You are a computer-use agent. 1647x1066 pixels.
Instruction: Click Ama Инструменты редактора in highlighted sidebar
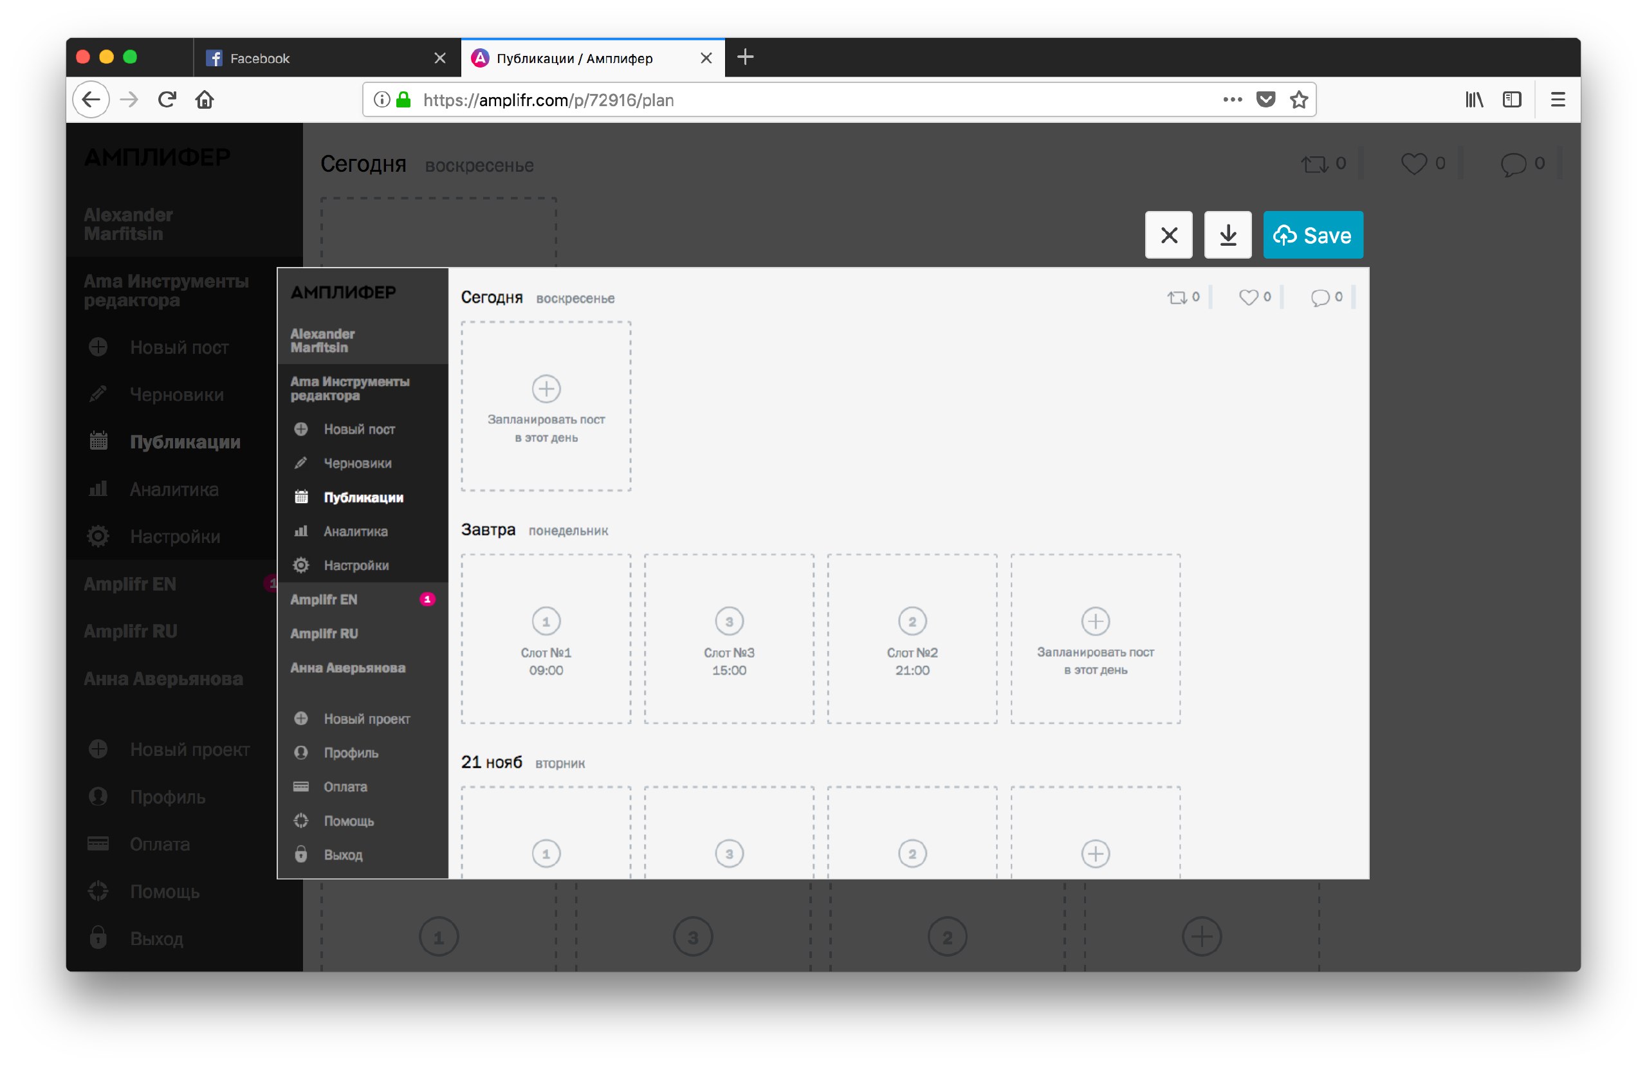tap(349, 389)
